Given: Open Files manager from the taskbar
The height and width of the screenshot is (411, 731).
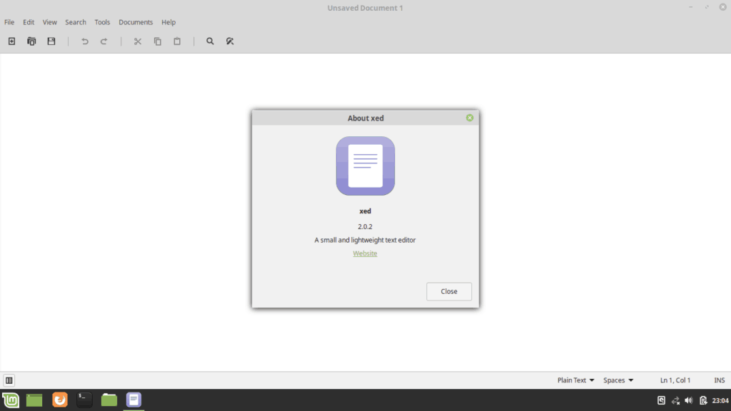Looking at the screenshot, I should point(109,400).
